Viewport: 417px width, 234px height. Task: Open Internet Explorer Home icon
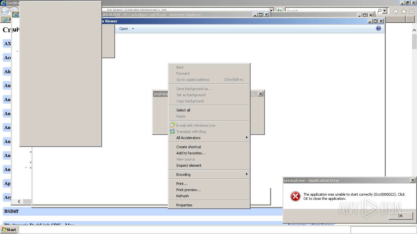point(395,11)
